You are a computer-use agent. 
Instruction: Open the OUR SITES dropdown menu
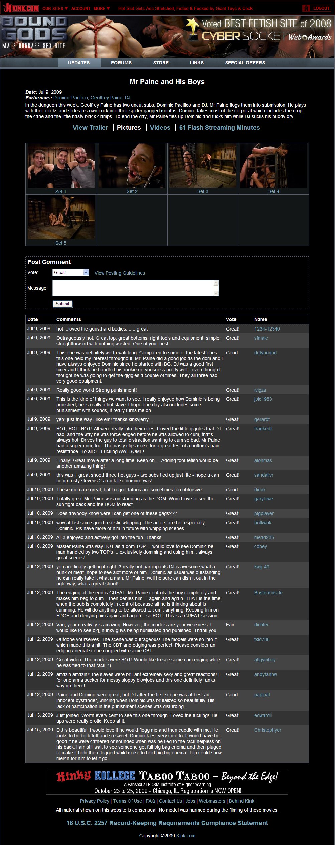pyautogui.click(x=55, y=8)
